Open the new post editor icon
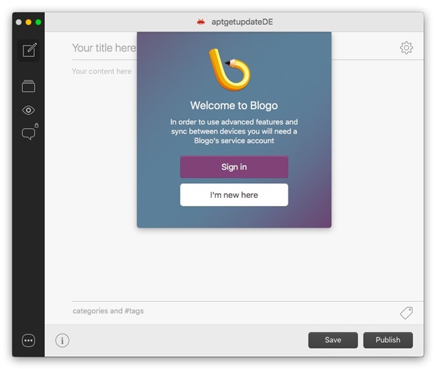Image resolution: width=436 pixels, height=369 pixels. [29, 50]
